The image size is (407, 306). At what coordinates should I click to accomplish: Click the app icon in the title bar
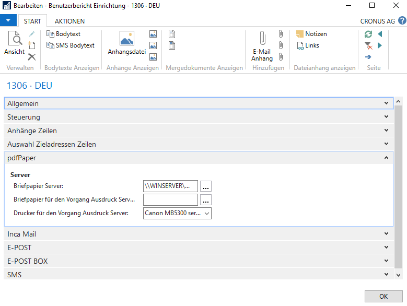[6, 5]
